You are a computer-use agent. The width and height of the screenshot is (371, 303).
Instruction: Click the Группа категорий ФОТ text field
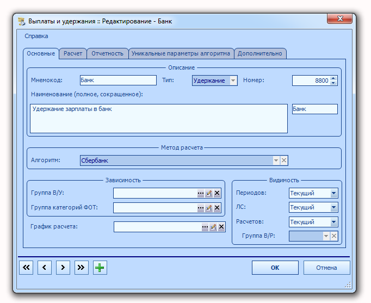(155, 208)
